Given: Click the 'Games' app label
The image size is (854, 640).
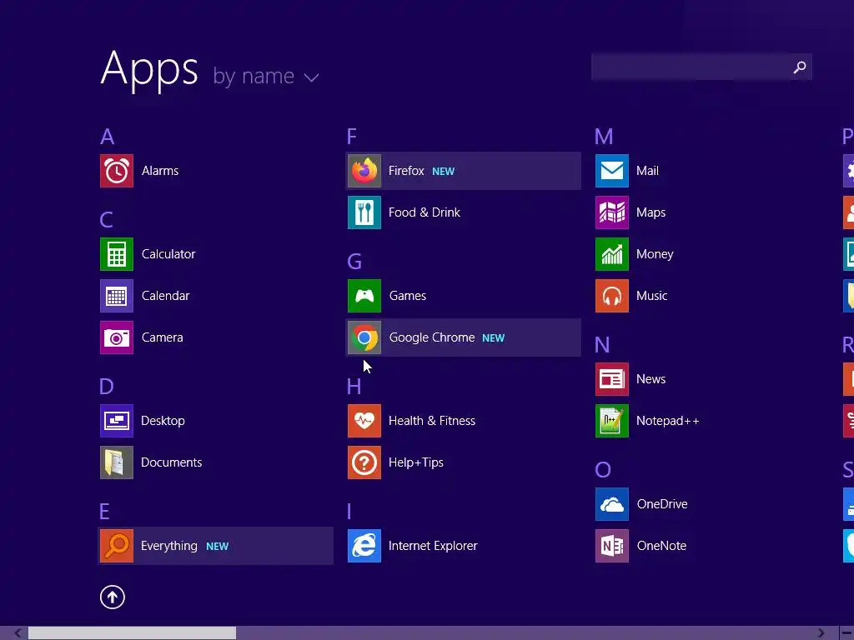Looking at the screenshot, I should tap(408, 296).
